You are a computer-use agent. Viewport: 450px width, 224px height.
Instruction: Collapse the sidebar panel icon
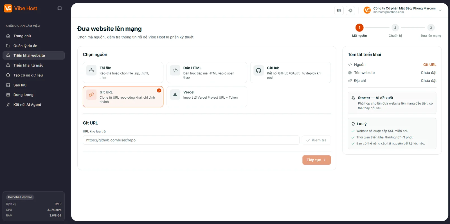(x=59, y=8)
